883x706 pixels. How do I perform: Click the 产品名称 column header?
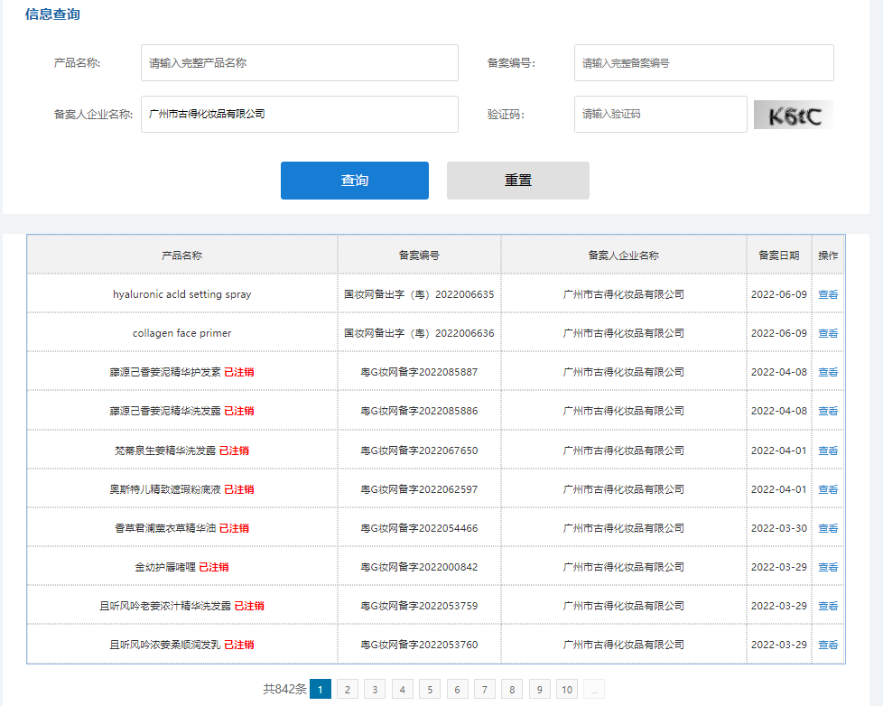coord(181,255)
